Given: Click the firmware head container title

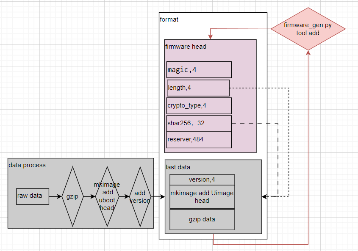Looking at the screenshot, I should [186, 47].
